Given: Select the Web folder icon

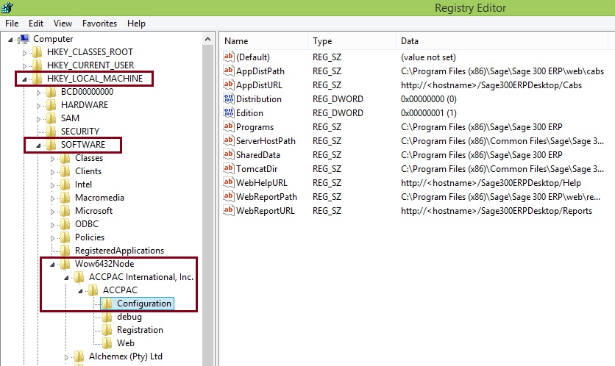Looking at the screenshot, I should click(x=107, y=343).
